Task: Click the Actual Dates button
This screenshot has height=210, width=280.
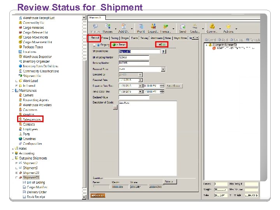Action: [x=174, y=86]
